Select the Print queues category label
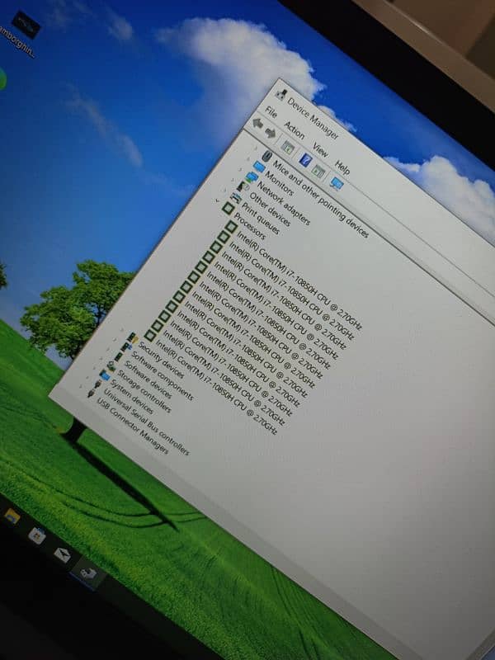The height and width of the screenshot is (660, 495). click(260, 219)
